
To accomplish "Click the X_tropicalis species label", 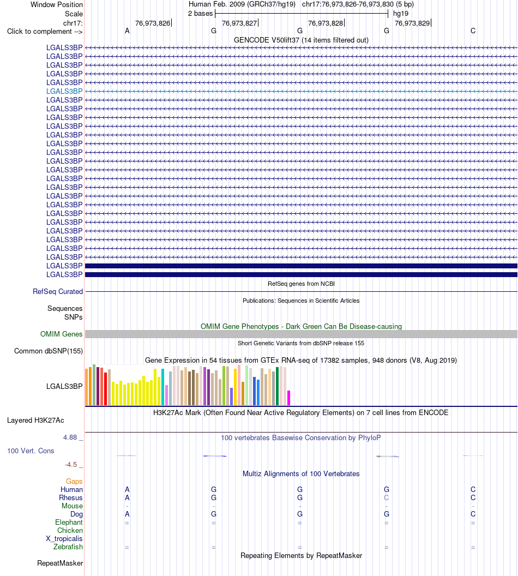I will coord(64,538).
